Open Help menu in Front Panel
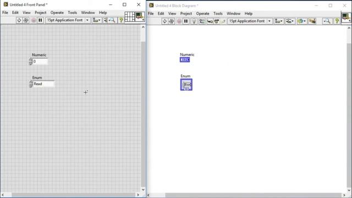 click(103, 13)
